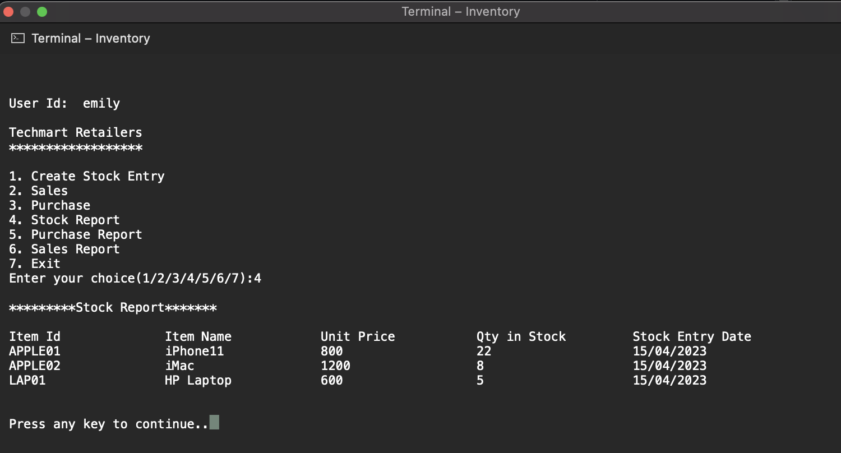841x453 pixels.
Task: Click menu line 3. Purchase
Action: pos(49,205)
